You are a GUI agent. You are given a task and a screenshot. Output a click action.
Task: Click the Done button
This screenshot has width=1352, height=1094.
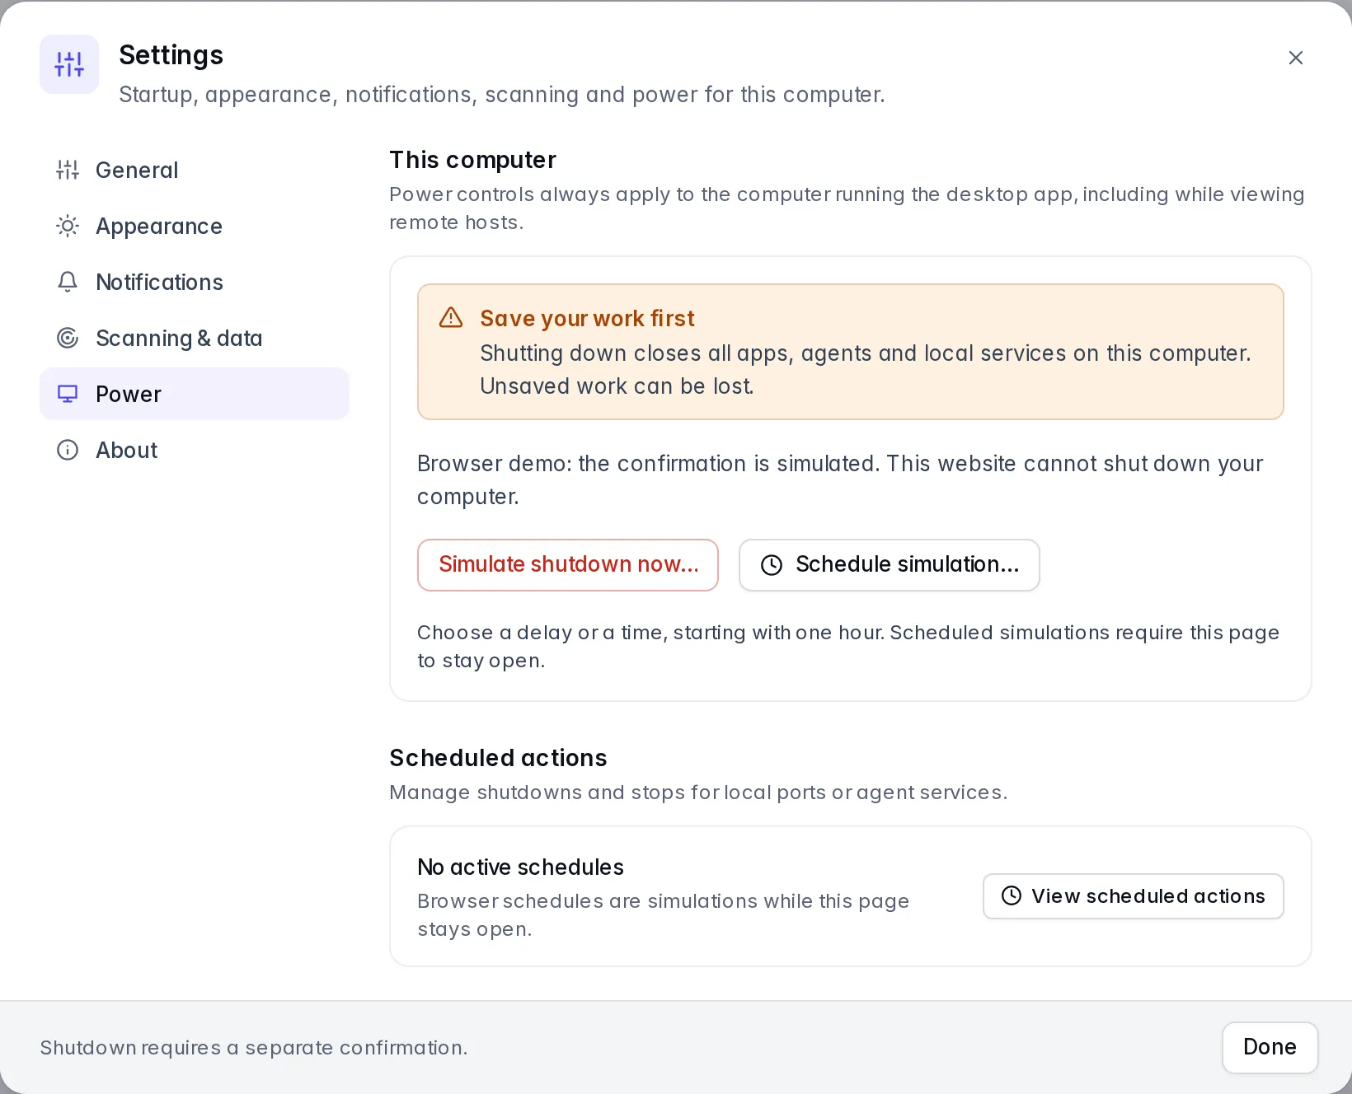1270,1048
